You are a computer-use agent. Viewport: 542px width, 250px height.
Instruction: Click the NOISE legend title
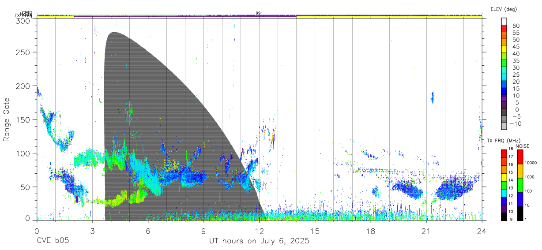[x=522, y=146]
